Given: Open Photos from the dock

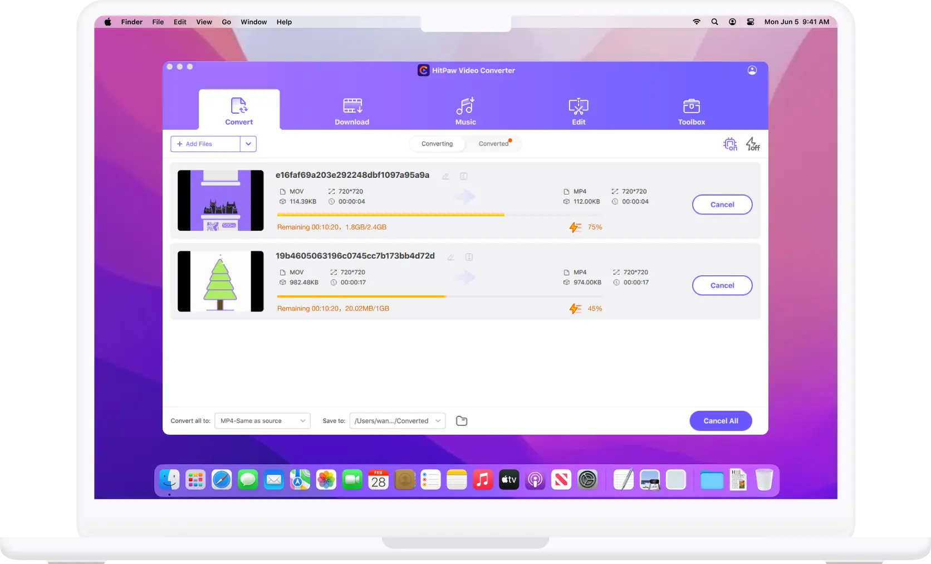Looking at the screenshot, I should click(x=326, y=479).
